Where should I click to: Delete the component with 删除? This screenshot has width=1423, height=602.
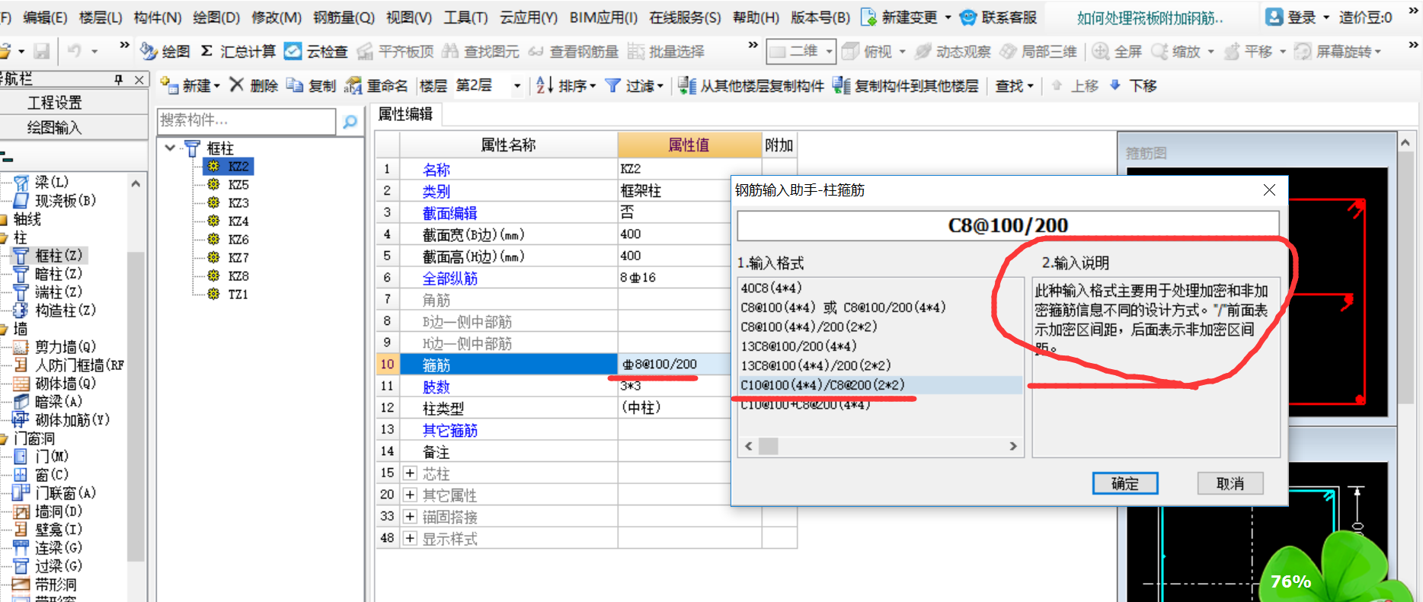tap(254, 85)
